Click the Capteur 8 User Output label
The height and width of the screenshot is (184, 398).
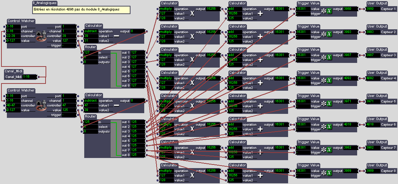[388, 171]
